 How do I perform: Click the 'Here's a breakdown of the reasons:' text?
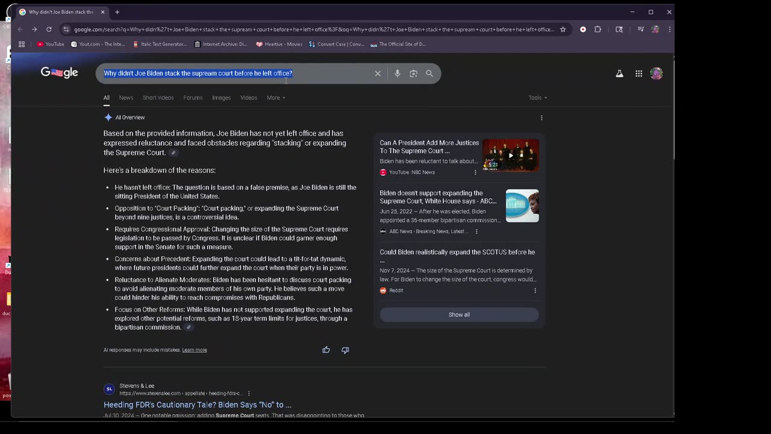point(160,171)
